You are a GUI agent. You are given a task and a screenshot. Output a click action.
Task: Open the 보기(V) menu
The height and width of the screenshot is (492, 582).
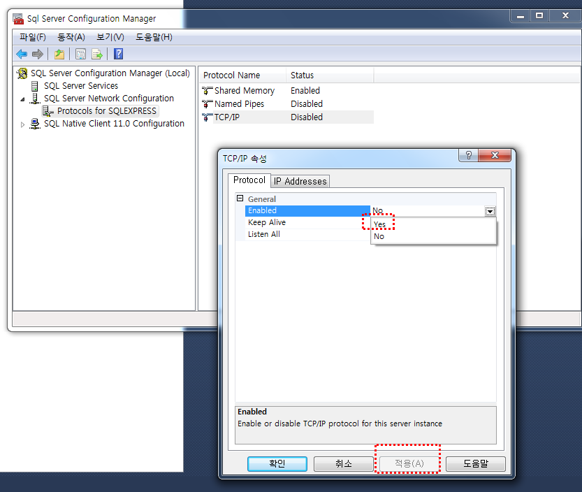pos(110,37)
